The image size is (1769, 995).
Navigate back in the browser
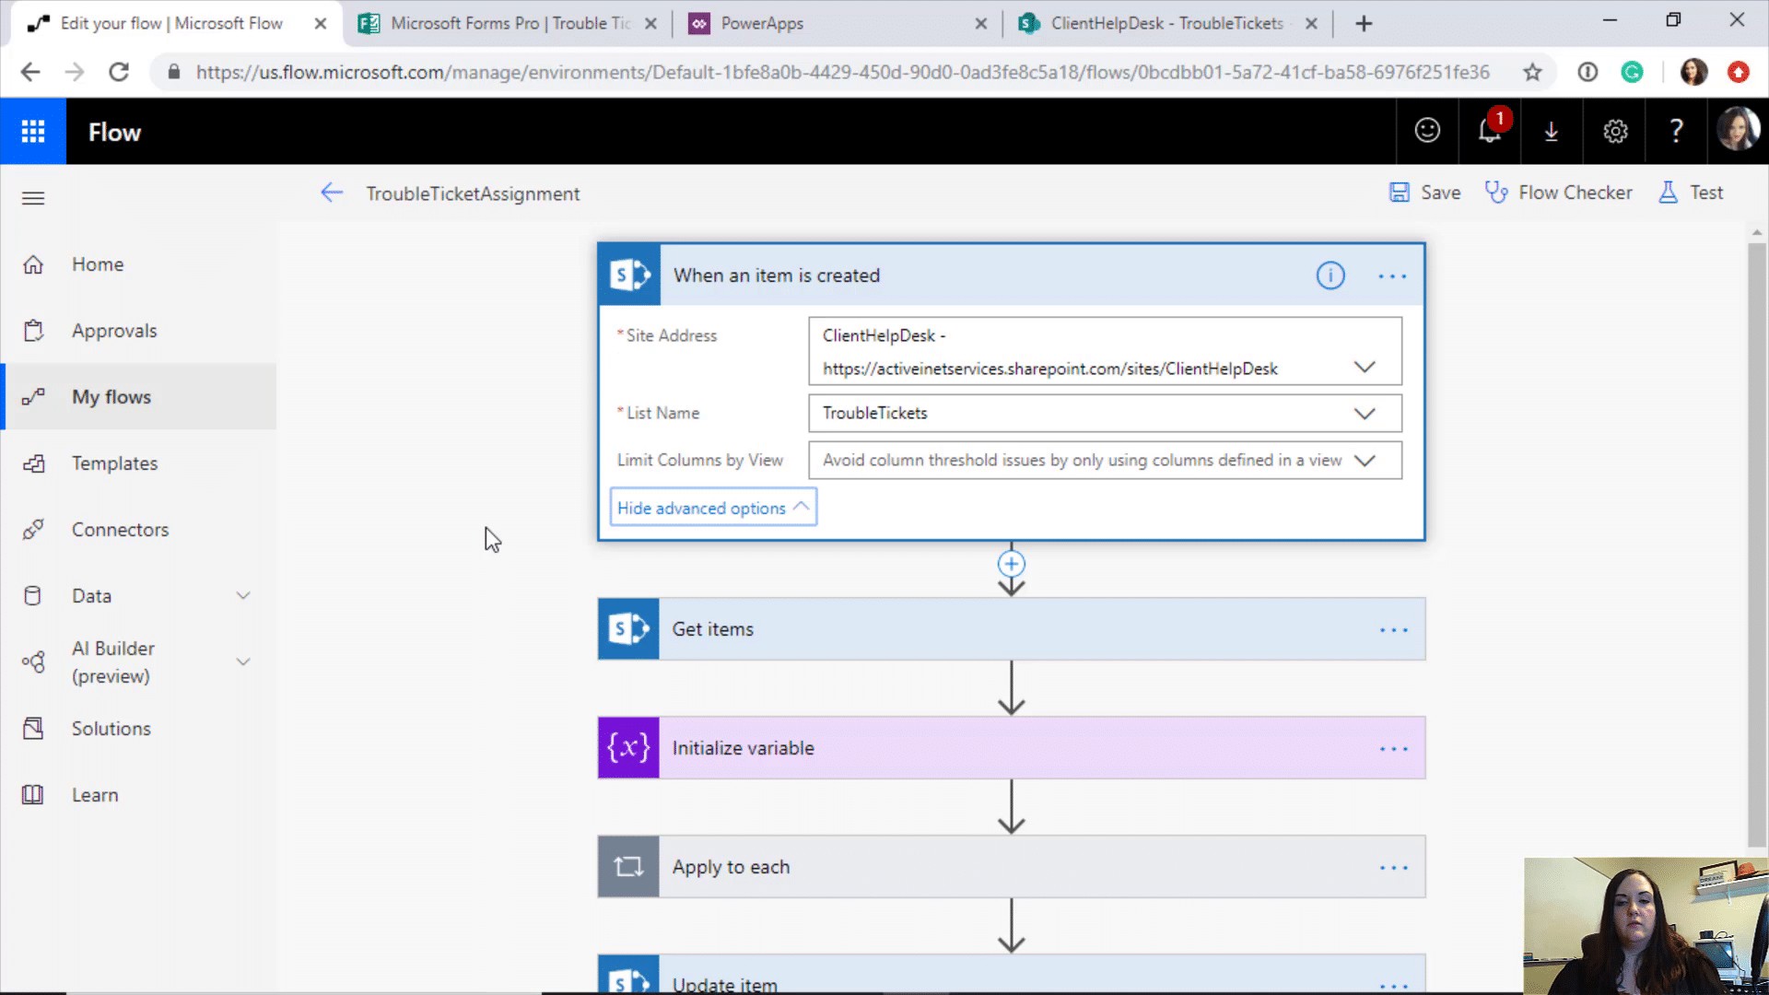point(30,72)
